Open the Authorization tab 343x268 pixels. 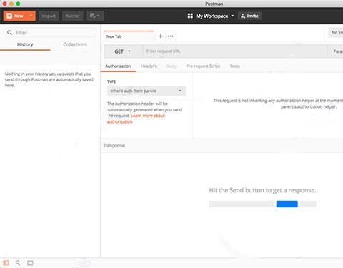pos(118,66)
